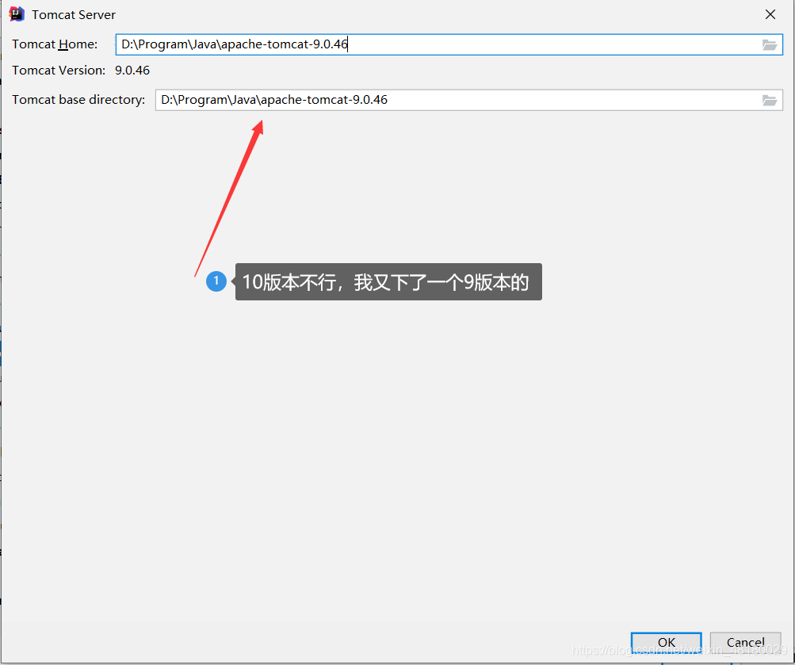Close the Tomcat Server window
795x665 pixels.
click(770, 14)
